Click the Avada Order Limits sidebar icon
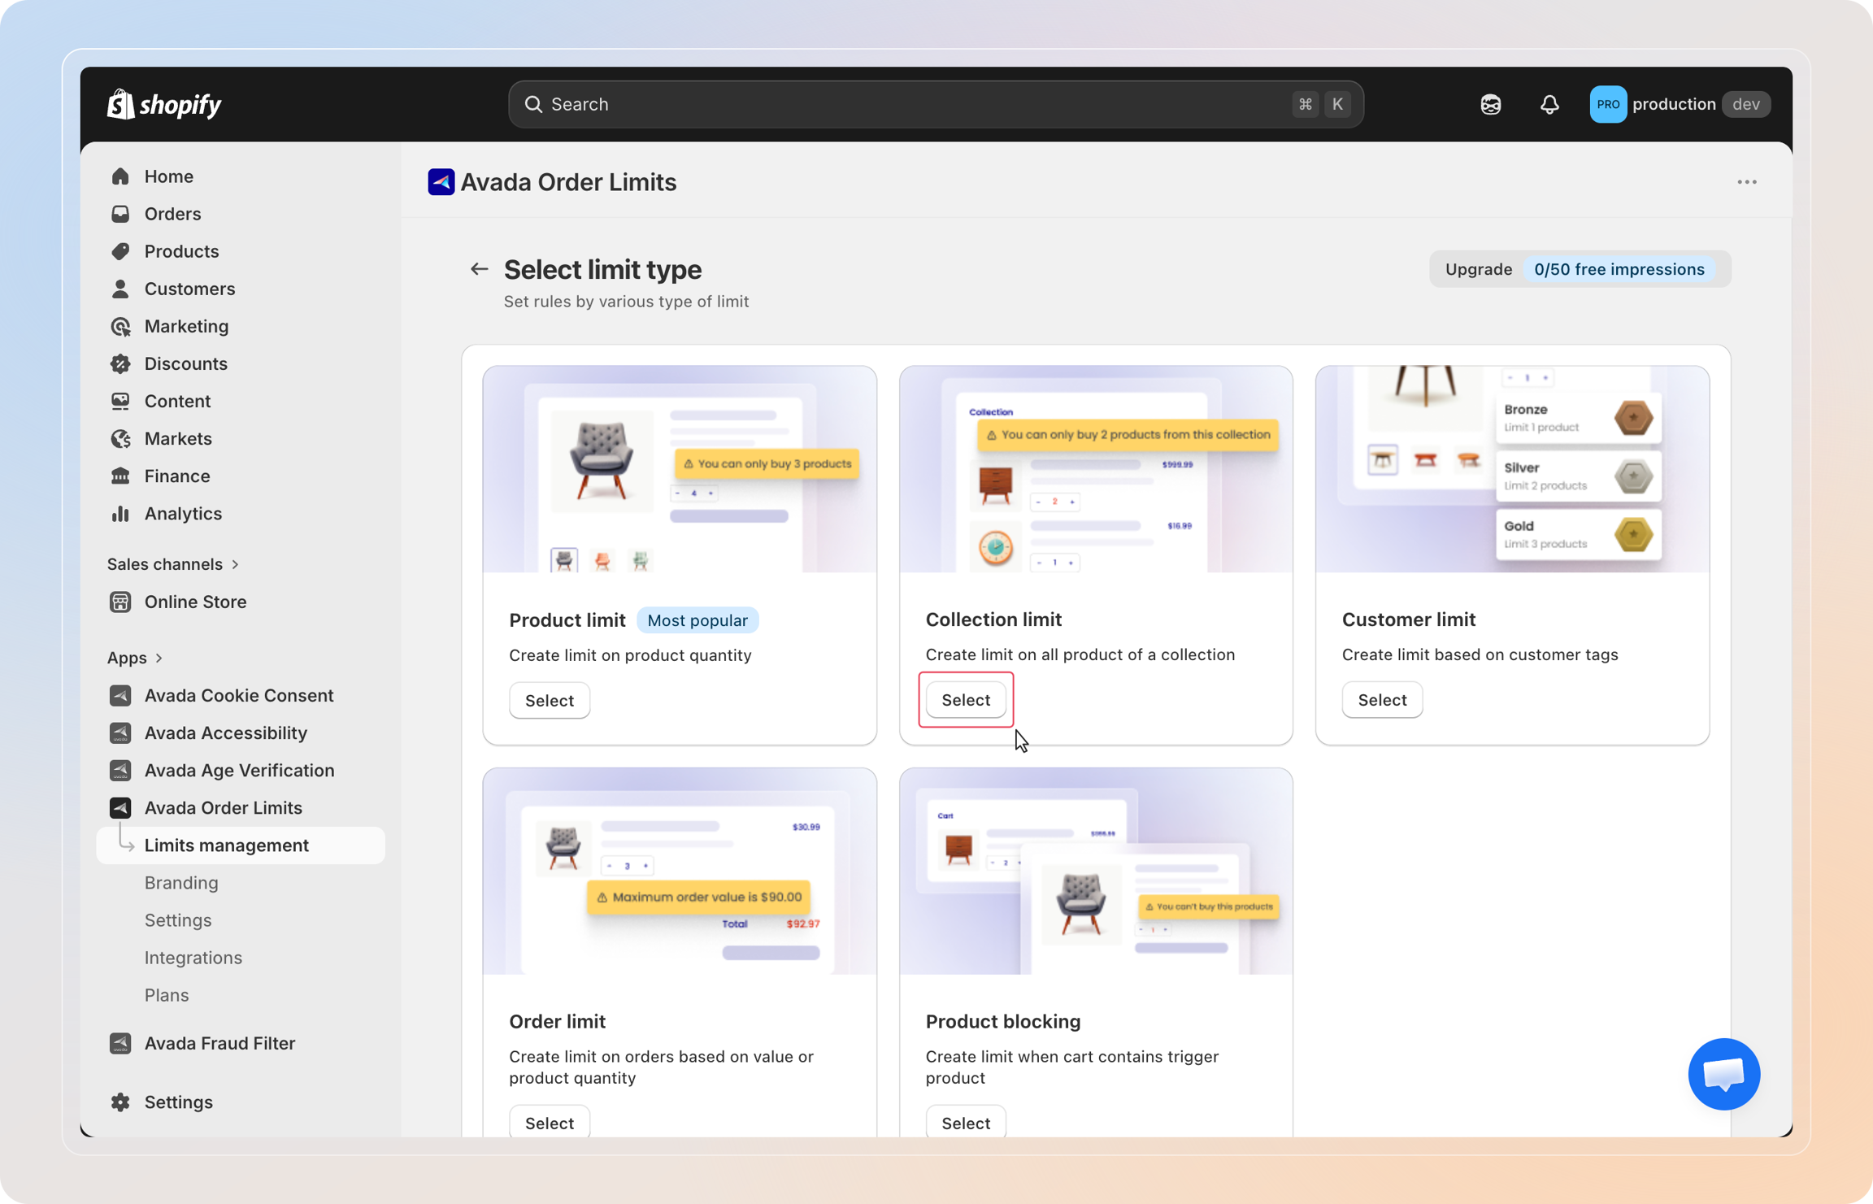This screenshot has height=1204, width=1873. coord(120,807)
